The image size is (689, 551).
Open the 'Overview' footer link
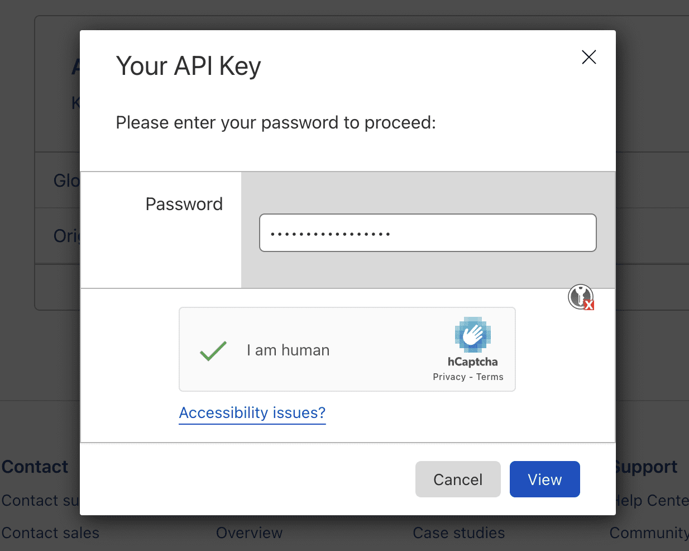[249, 533]
